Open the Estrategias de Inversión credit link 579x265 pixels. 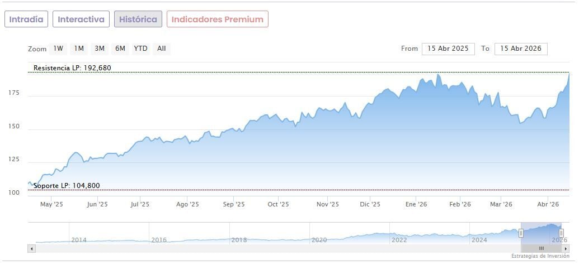(x=540, y=256)
